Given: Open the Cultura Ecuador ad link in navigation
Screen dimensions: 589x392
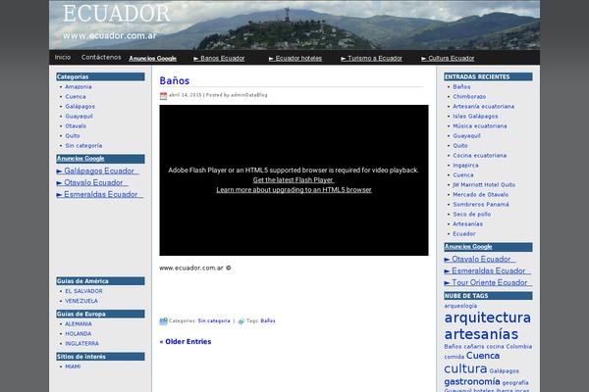Looking at the screenshot, I should pyautogui.click(x=448, y=58).
